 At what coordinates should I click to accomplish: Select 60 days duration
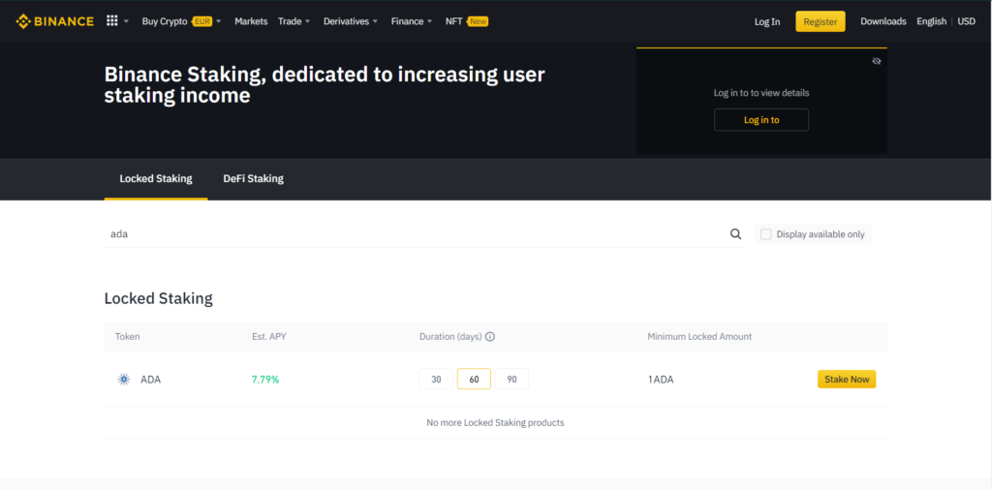(474, 380)
